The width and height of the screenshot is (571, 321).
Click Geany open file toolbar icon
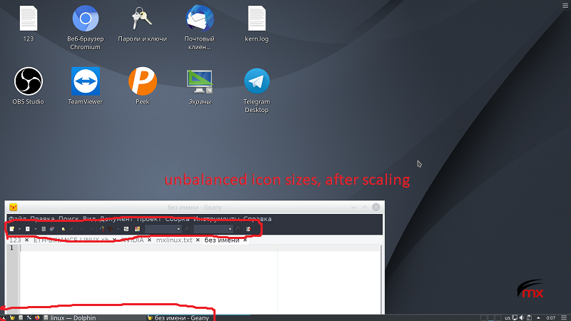pos(27,229)
